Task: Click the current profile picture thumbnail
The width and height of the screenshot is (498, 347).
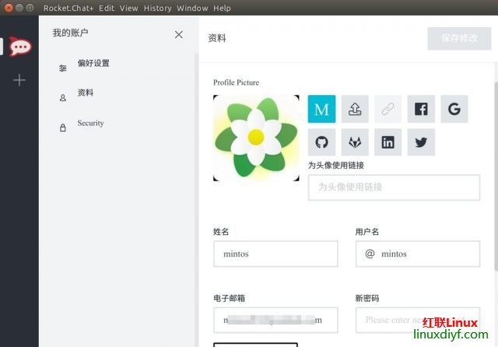Action: [x=256, y=138]
